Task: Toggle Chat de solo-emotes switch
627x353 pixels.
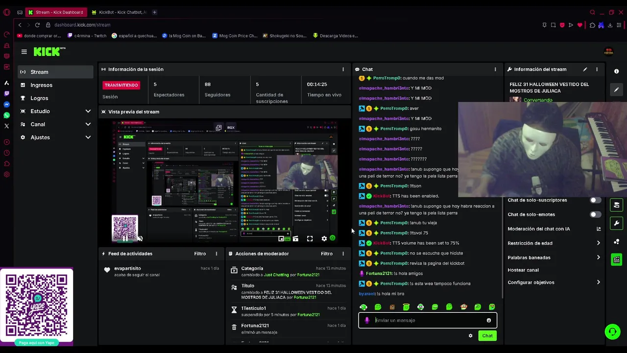Action: click(595, 214)
